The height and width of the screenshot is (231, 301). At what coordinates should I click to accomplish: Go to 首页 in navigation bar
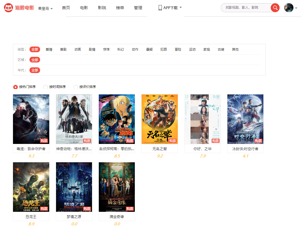point(66,8)
